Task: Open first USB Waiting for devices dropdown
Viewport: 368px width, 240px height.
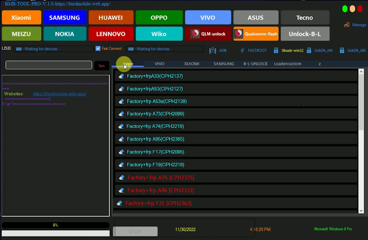Action: [53, 49]
